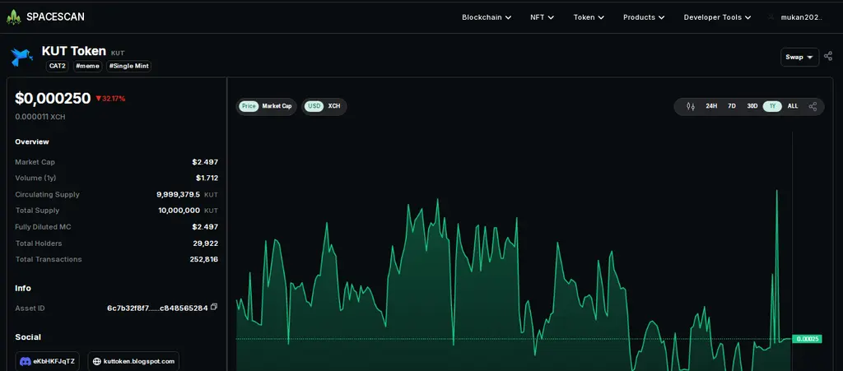
Task: Click the #Single Mint tag
Action: click(x=129, y=66)
